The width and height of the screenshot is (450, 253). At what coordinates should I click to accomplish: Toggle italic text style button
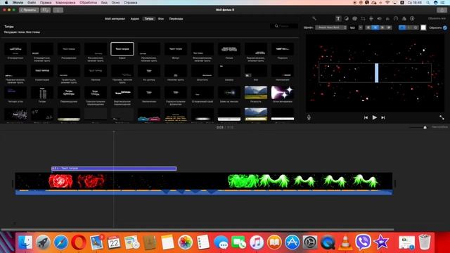tap(409, 27)
